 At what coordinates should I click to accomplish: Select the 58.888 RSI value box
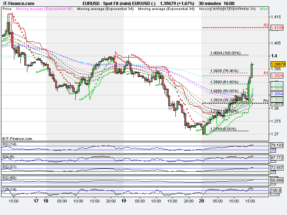pos(277,180)
